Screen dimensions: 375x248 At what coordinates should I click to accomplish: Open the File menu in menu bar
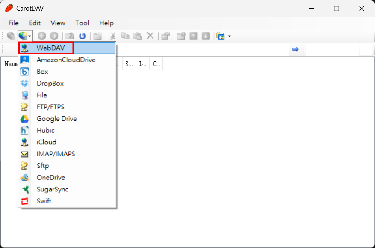point(13,23)
